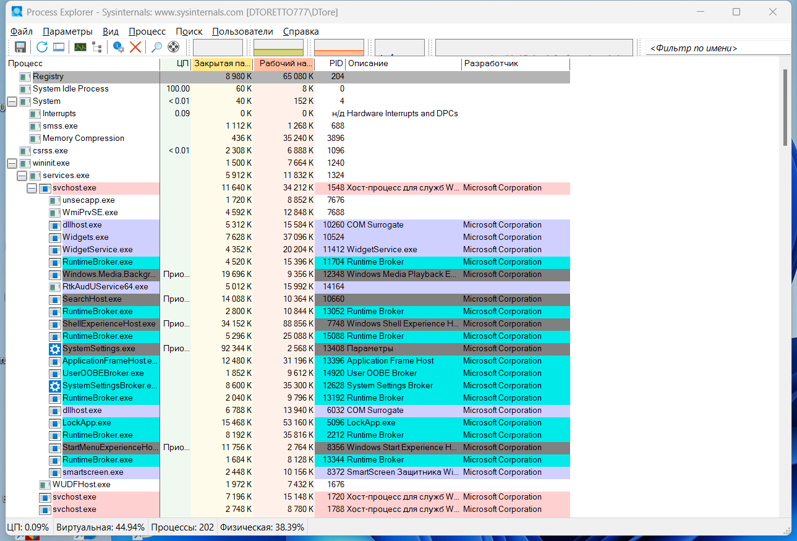This screenshot has width=797, height=541.
Task: Toggle the process tree view icon
Action: tap(97, 47)
